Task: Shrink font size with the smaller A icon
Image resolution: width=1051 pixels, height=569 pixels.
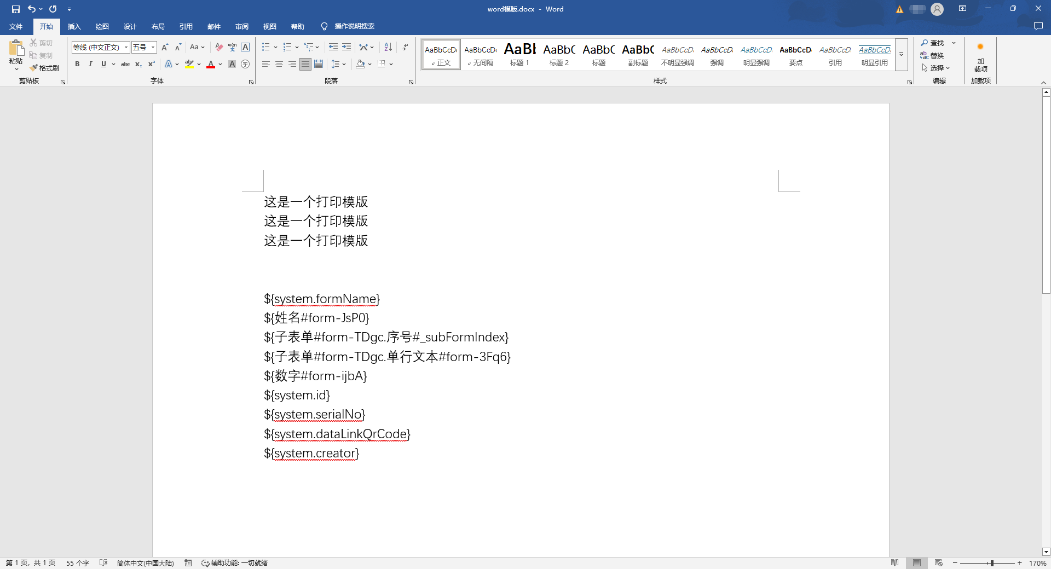Action: [x=178, y=47]
